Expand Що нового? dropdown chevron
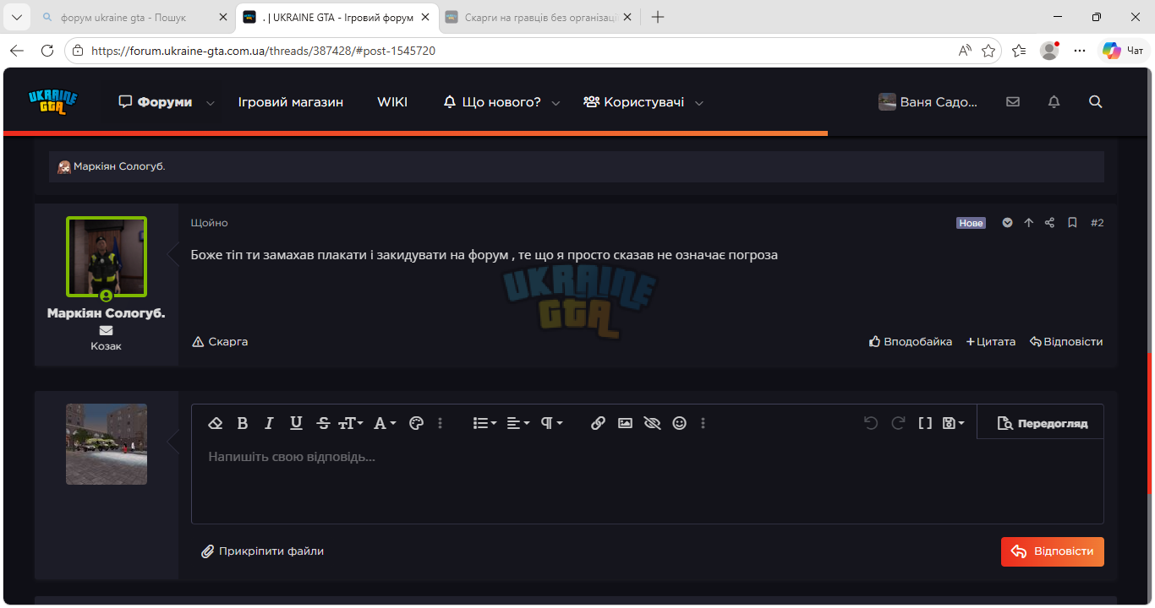 click(556, 103)
